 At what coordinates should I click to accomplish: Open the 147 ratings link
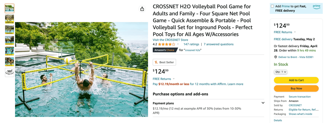point(191,44)
